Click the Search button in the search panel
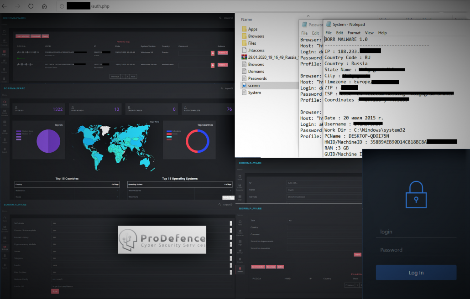Image resolution: width=470 pixels, height=299 pixels. [x=357, y=255]
